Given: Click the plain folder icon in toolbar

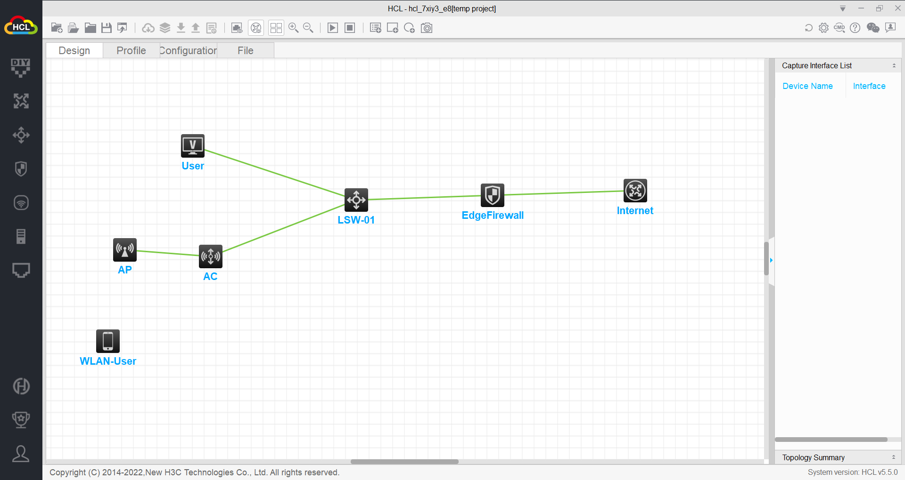Looking at the screenshot, I should point(90,28).
